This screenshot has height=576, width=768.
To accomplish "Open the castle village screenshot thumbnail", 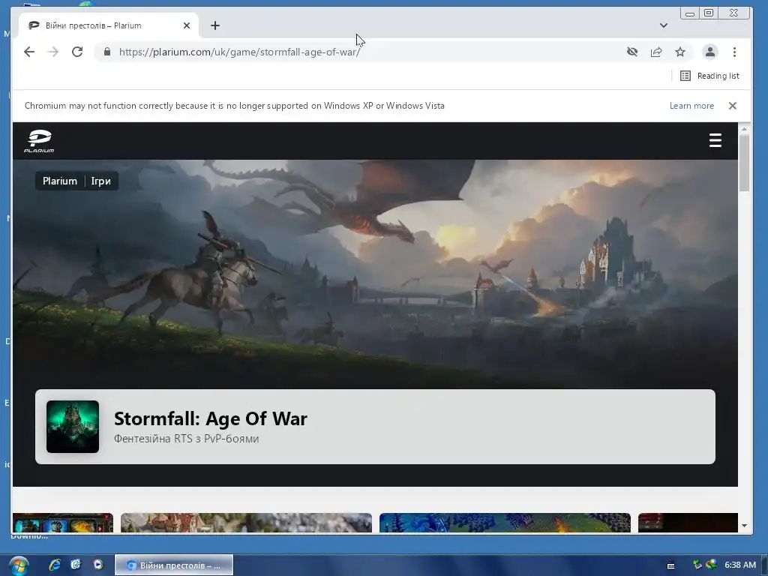I will click(246, 523).
